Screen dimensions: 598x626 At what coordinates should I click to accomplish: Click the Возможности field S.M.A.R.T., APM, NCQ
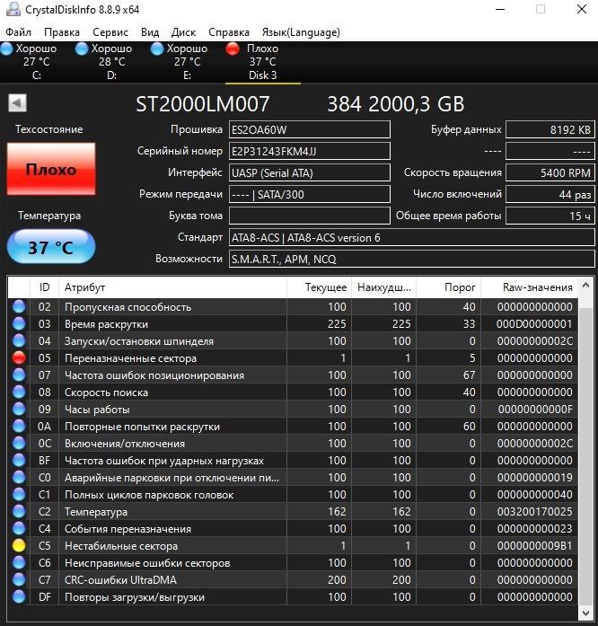(x=411, y=259)
